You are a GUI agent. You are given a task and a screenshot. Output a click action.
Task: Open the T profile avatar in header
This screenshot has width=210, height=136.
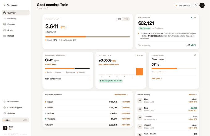point(202,5)
